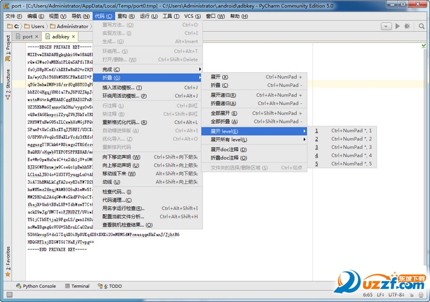This screenshot has height=302, width=430.
Task: Choose 插入活动模板... (T) menu entry
Action: click(148, 87)
